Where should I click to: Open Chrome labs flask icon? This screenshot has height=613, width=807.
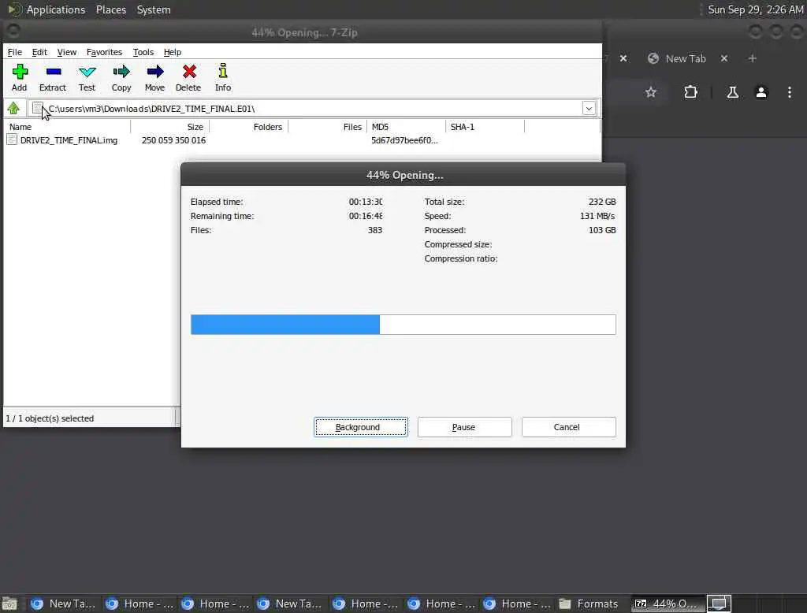tap(732, 92)
